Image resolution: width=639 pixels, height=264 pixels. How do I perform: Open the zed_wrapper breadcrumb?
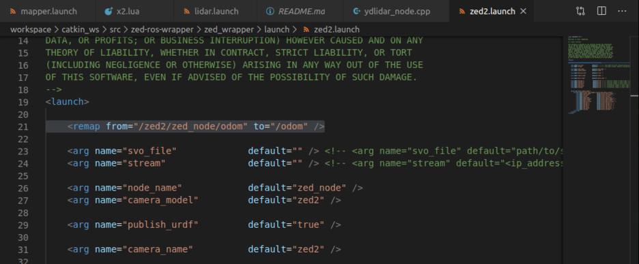pos(229,30)
